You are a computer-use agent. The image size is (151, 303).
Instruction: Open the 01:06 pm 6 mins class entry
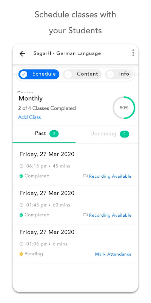point(75,244)
